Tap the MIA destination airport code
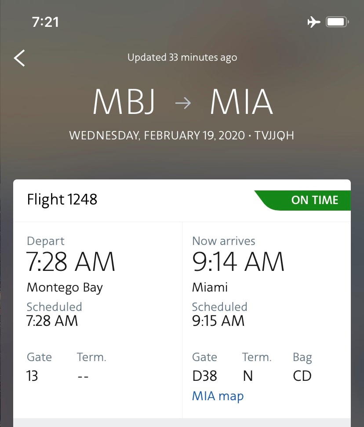The width and height of the screenshot is (364, 427). click(x=241, y=103)
